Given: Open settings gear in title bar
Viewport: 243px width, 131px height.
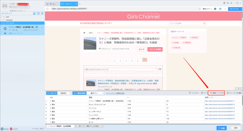Looking at the screenshot, I should 231,3.
